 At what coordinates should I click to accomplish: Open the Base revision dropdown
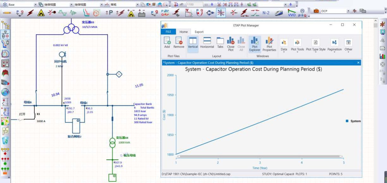coord(35,5)
